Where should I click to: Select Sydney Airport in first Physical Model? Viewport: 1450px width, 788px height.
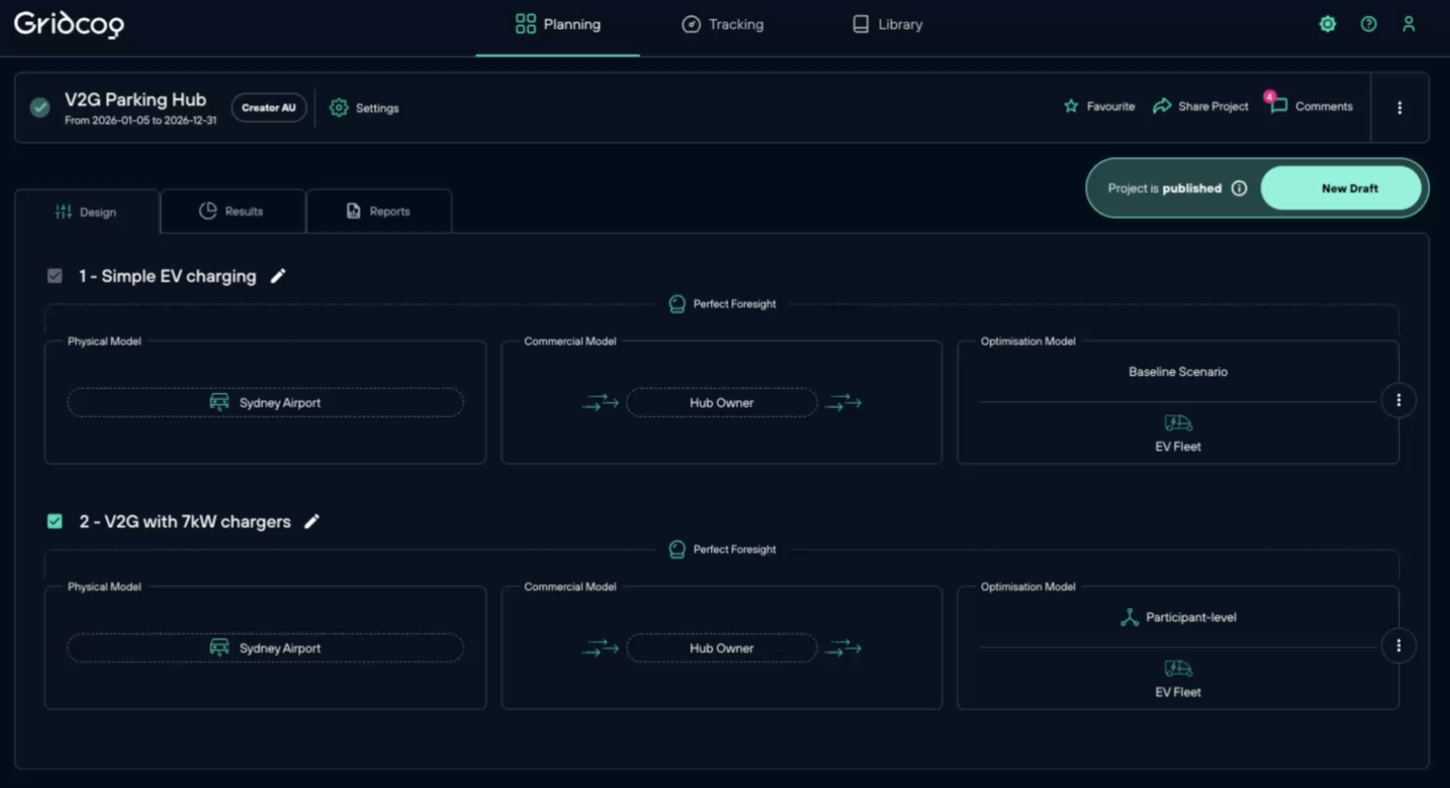coord(265,403)
